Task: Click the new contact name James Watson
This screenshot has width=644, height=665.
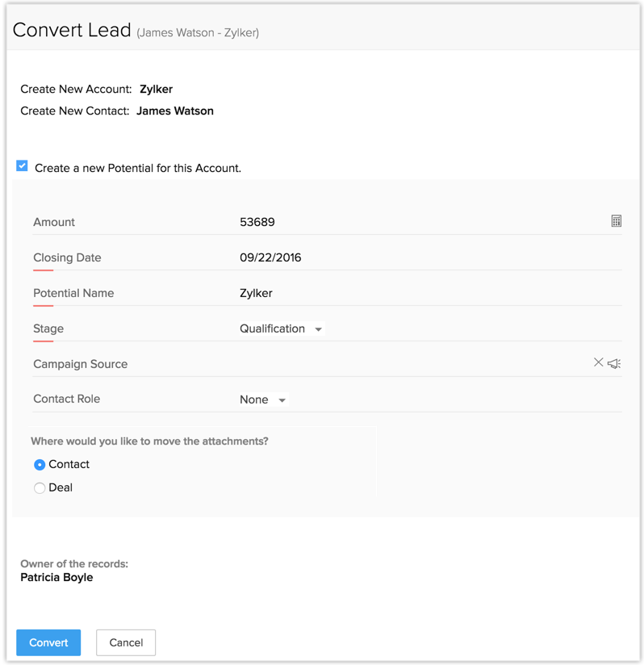Action: tap(174, 111)
